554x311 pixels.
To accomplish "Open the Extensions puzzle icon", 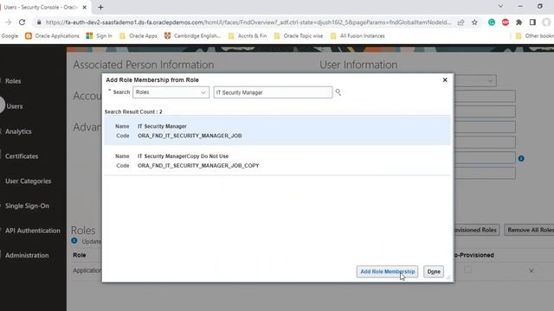I will click(x=519, y=22).
